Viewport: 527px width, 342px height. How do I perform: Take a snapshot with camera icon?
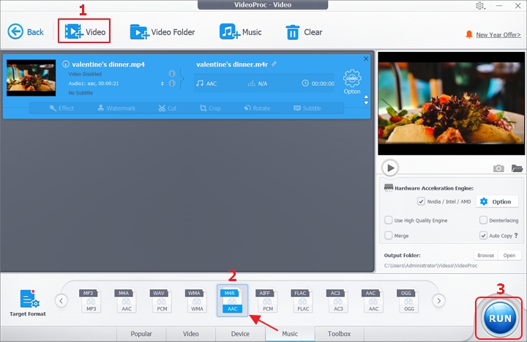(x=498, y=168)
